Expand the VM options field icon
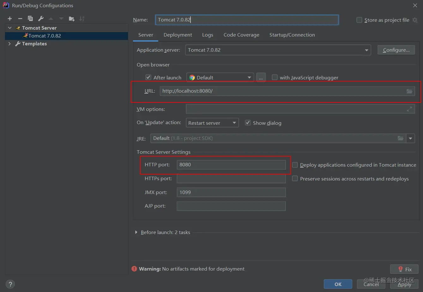 pos(409,109)
